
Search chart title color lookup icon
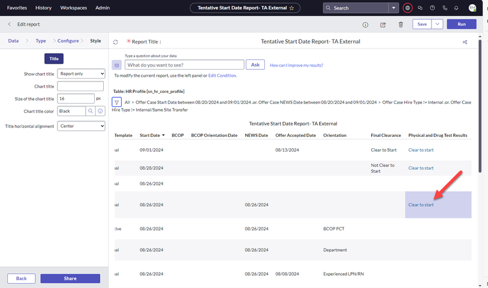pyautogui.click(x=90, y=111)
